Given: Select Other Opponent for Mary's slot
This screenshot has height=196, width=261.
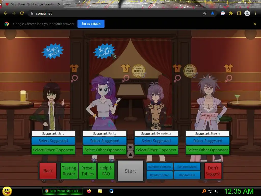Looking at the screenshot, I should click(53, 150).
